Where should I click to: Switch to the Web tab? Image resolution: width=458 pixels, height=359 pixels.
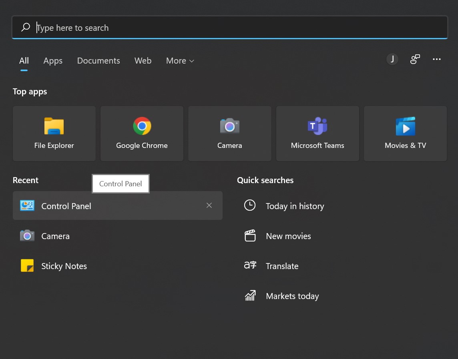pyautogui.click(x=143, y=61)
